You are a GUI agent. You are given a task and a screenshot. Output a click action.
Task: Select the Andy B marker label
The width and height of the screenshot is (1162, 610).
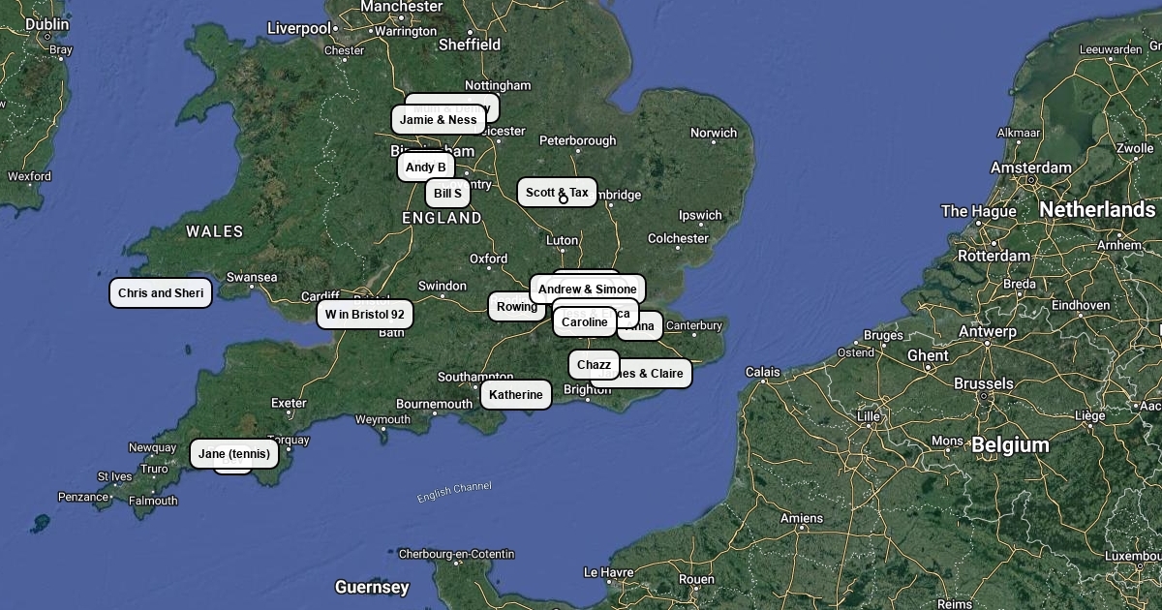426,168
